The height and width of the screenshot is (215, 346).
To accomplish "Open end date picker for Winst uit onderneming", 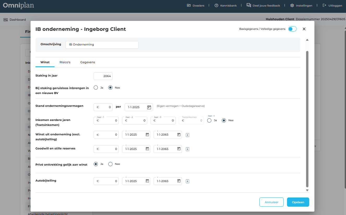I will [179, 135].
